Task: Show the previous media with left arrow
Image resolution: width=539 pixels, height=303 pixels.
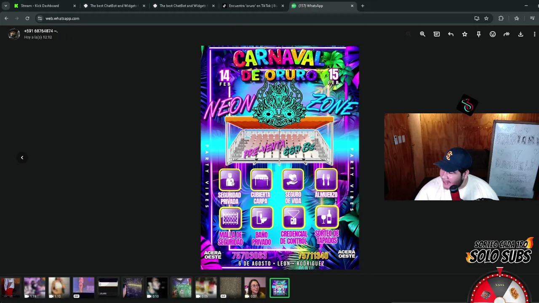Action: click(x=22, y=157)
